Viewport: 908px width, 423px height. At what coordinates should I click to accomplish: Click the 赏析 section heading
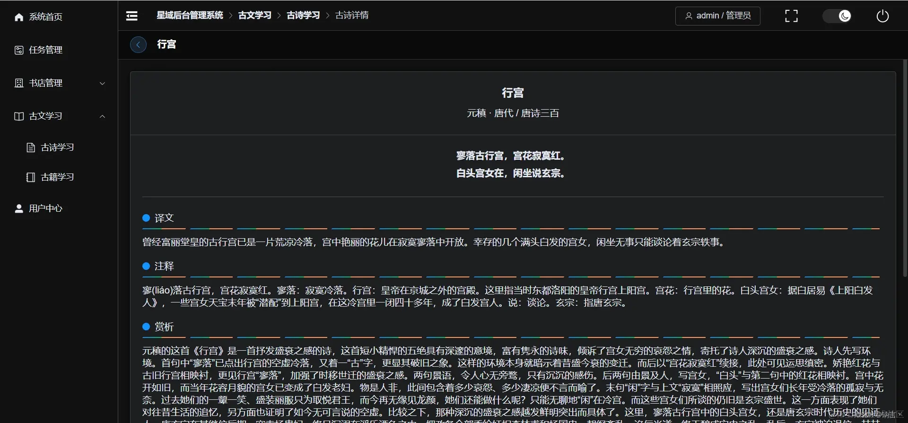[164, 327]
